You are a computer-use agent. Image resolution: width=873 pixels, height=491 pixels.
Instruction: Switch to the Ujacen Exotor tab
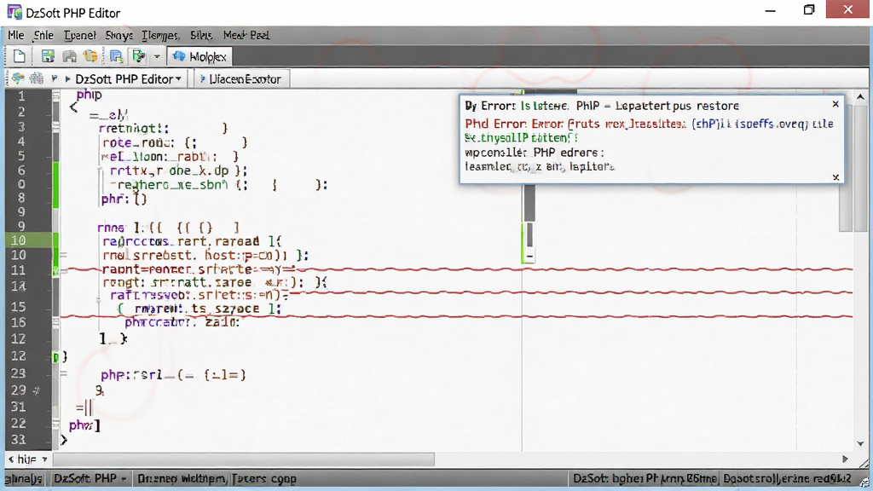[240, 79]
